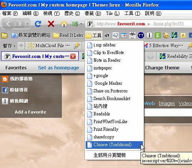This screenshot has height=168, width=192.
Task: Click the green shuffle arrows toolbar icon
Action: [x=75, y=24]
